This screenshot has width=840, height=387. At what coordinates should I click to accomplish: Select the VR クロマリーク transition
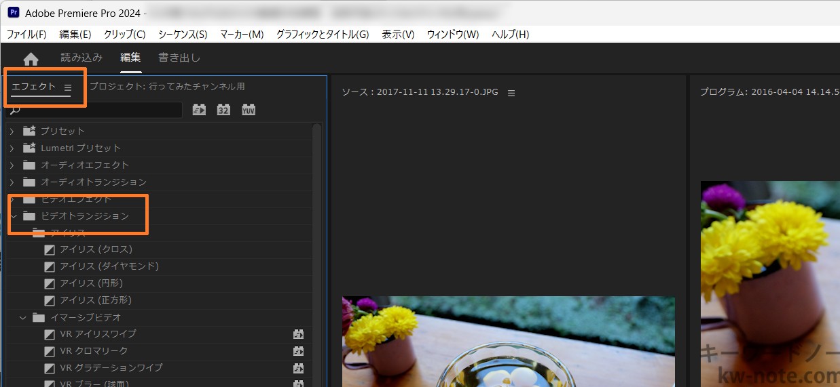[x=94, y=351]
